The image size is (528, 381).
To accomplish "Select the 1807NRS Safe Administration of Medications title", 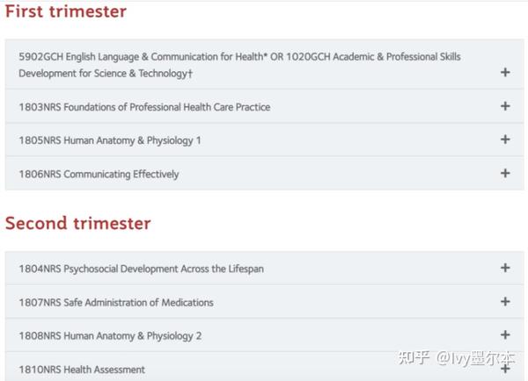I will pyautogui.click(x=116, y=302).
